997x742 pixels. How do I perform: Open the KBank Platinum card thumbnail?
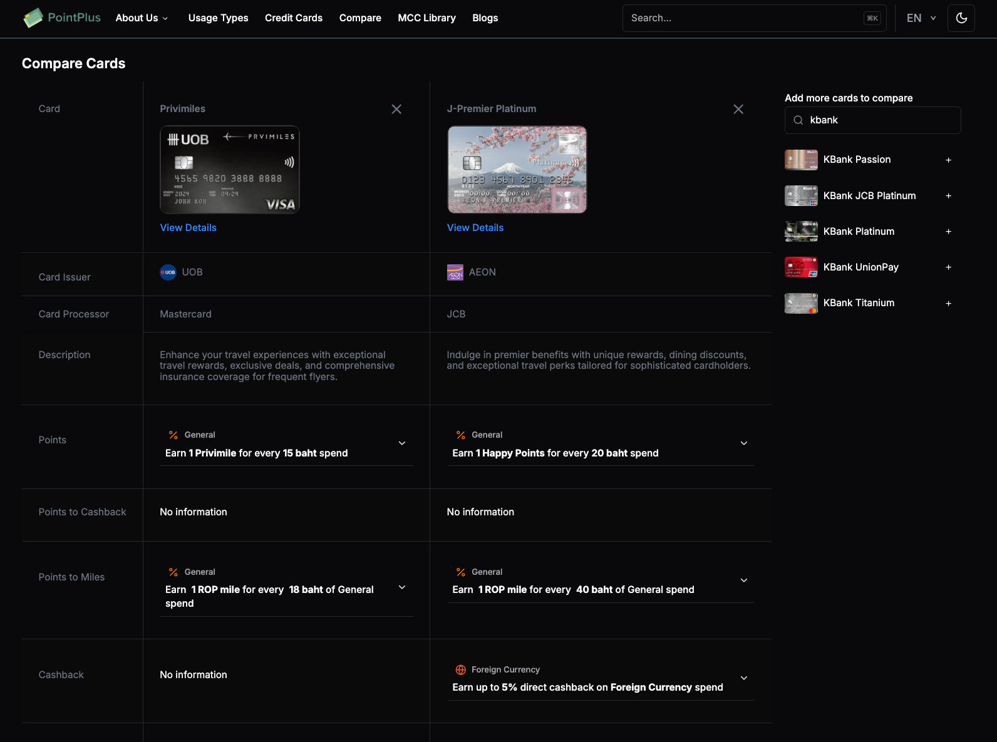(801, 232)
